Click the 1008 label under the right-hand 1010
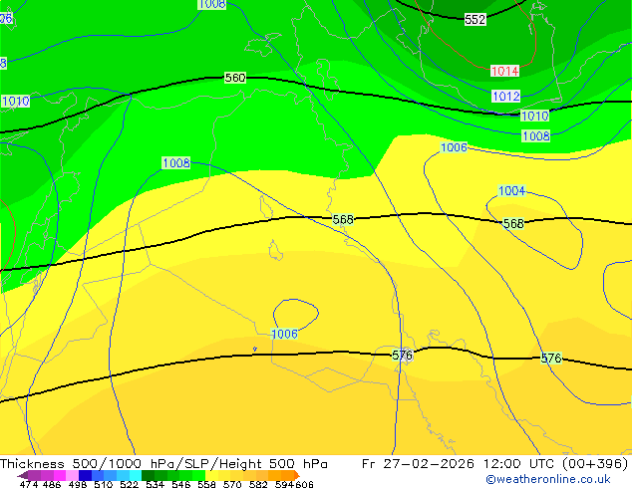 535,135
